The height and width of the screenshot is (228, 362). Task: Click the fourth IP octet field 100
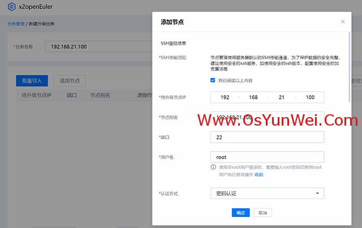tap(310, 97)
